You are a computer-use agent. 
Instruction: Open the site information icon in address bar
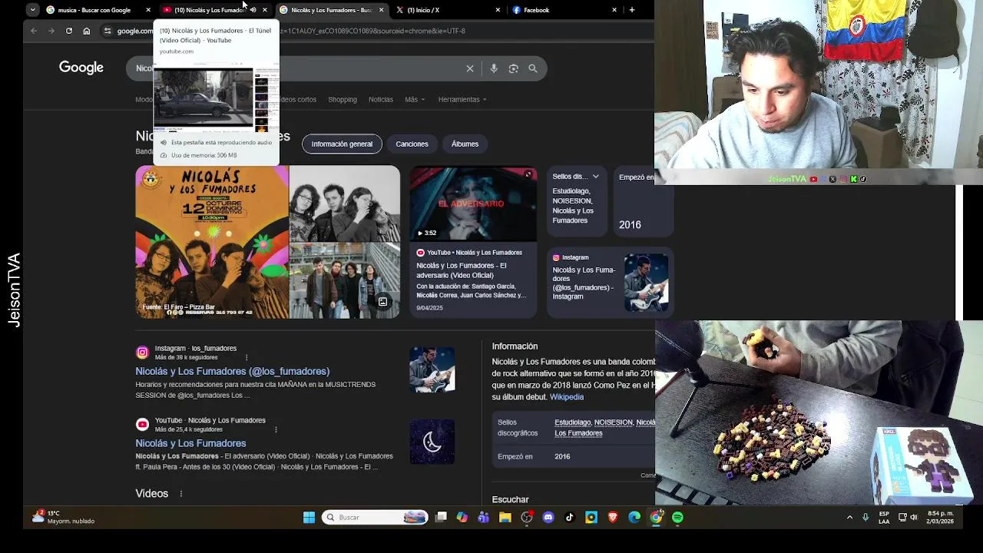click(108, 31)
